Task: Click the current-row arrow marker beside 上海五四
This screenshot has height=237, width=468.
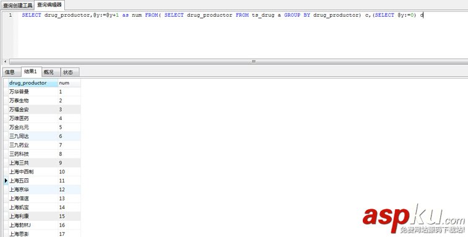Action: (x=6, y=181)
